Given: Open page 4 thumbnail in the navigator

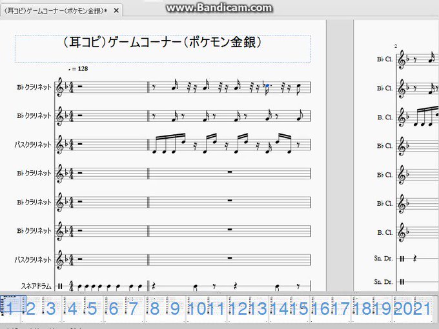Looking at the screenshot, I should [x=72, y=309].
